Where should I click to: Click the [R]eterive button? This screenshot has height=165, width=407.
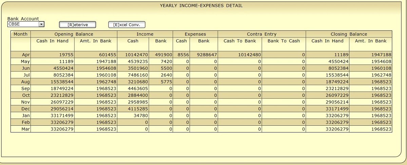tap(78, 25)
